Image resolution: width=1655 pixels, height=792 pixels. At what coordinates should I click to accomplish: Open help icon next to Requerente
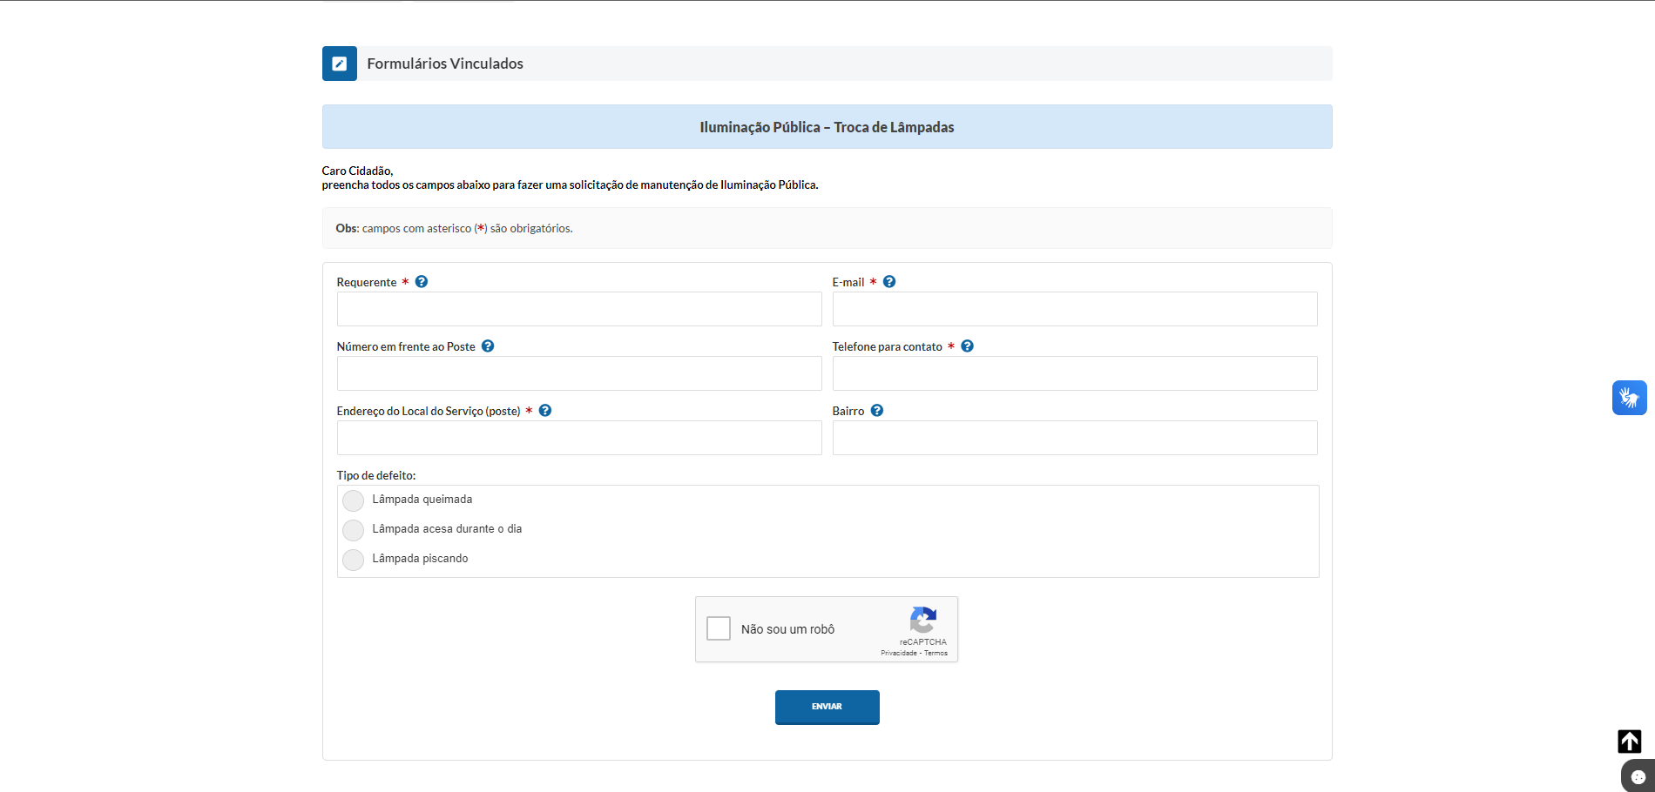tap(422, 282)
